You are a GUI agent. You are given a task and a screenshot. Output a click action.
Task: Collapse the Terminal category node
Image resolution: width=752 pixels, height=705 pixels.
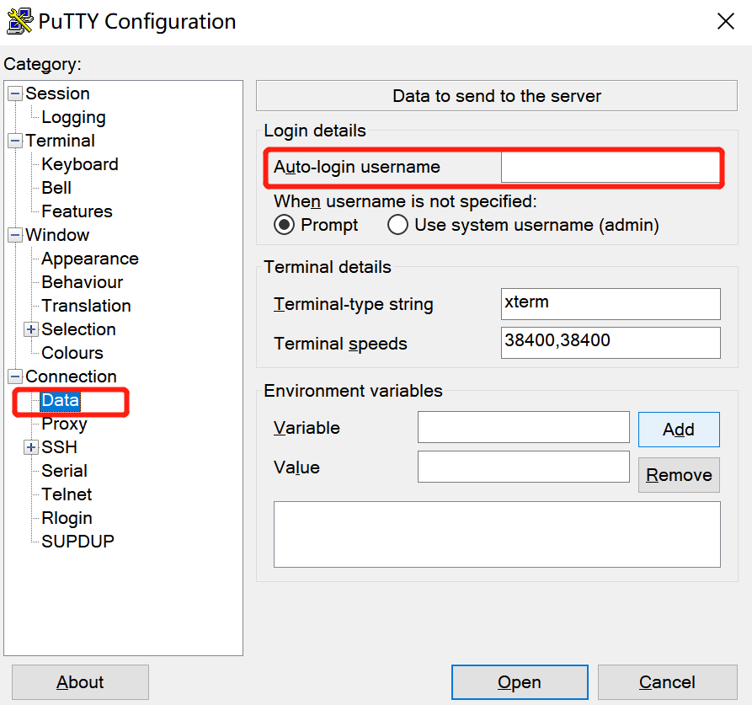(x=15, y=141)
